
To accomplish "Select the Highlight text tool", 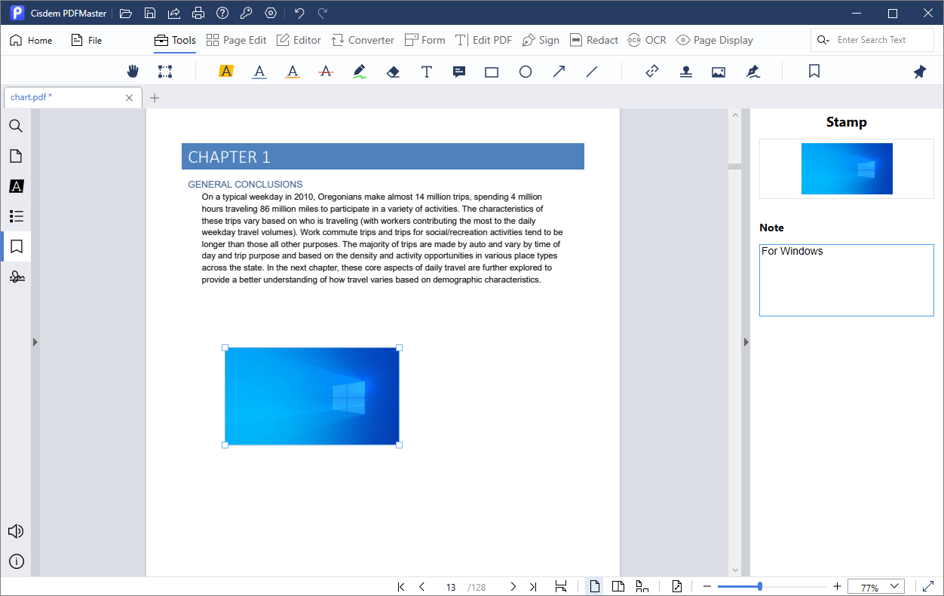I will coord(226,72).
